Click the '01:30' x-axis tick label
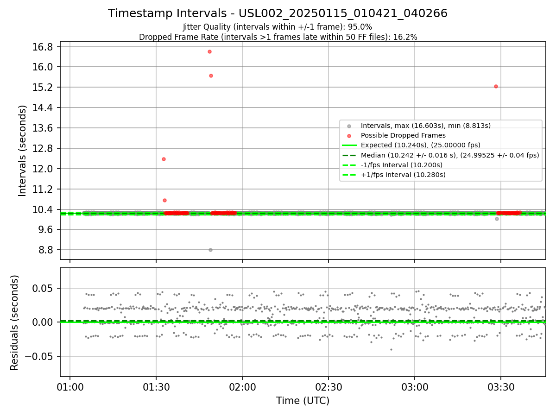The image size is (556, 417). [x=156, y=387]
